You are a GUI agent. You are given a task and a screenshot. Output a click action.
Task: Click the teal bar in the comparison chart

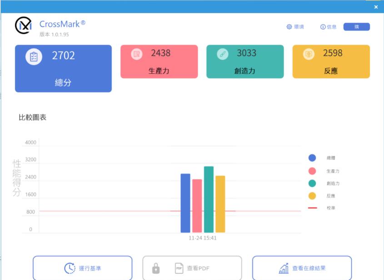209,200
